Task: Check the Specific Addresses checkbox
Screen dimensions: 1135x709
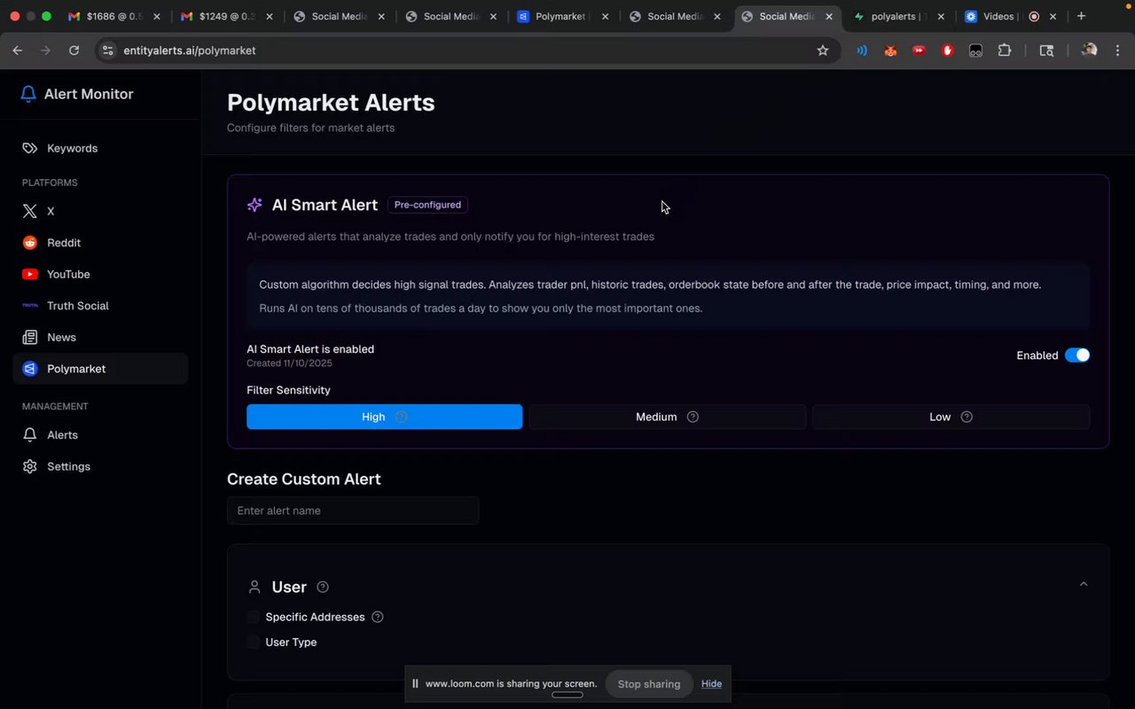Action: (254, 617)
